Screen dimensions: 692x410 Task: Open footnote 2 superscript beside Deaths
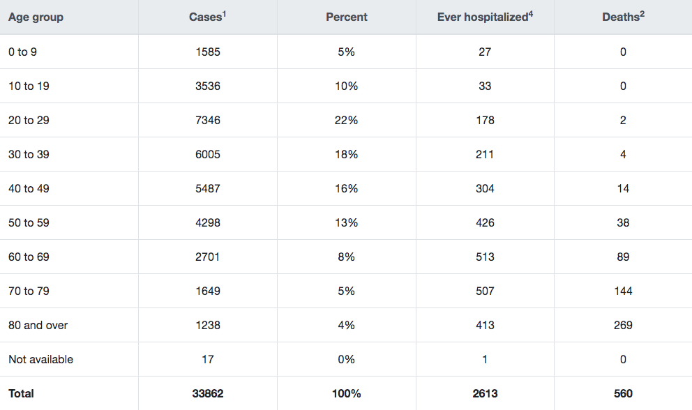coord(642,14)
